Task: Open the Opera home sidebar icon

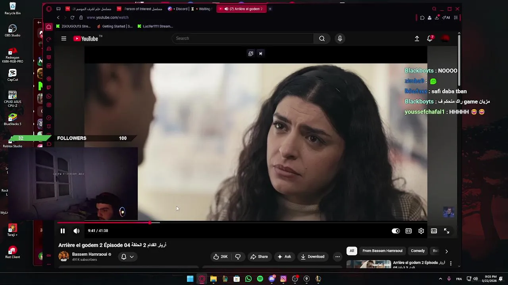Action: coord(49,27)
